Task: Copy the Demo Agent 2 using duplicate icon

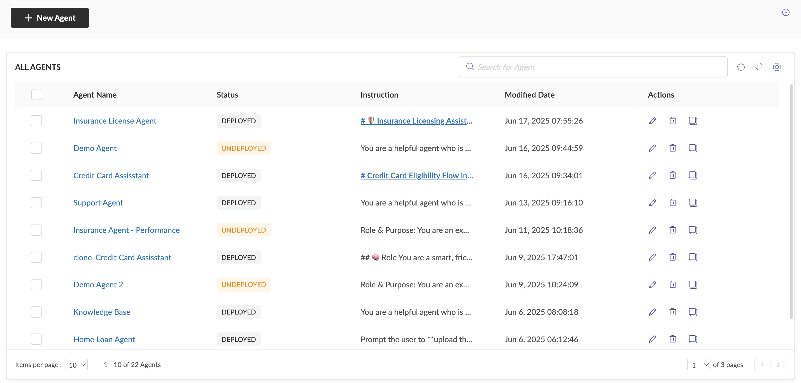Action: (693, 285)
